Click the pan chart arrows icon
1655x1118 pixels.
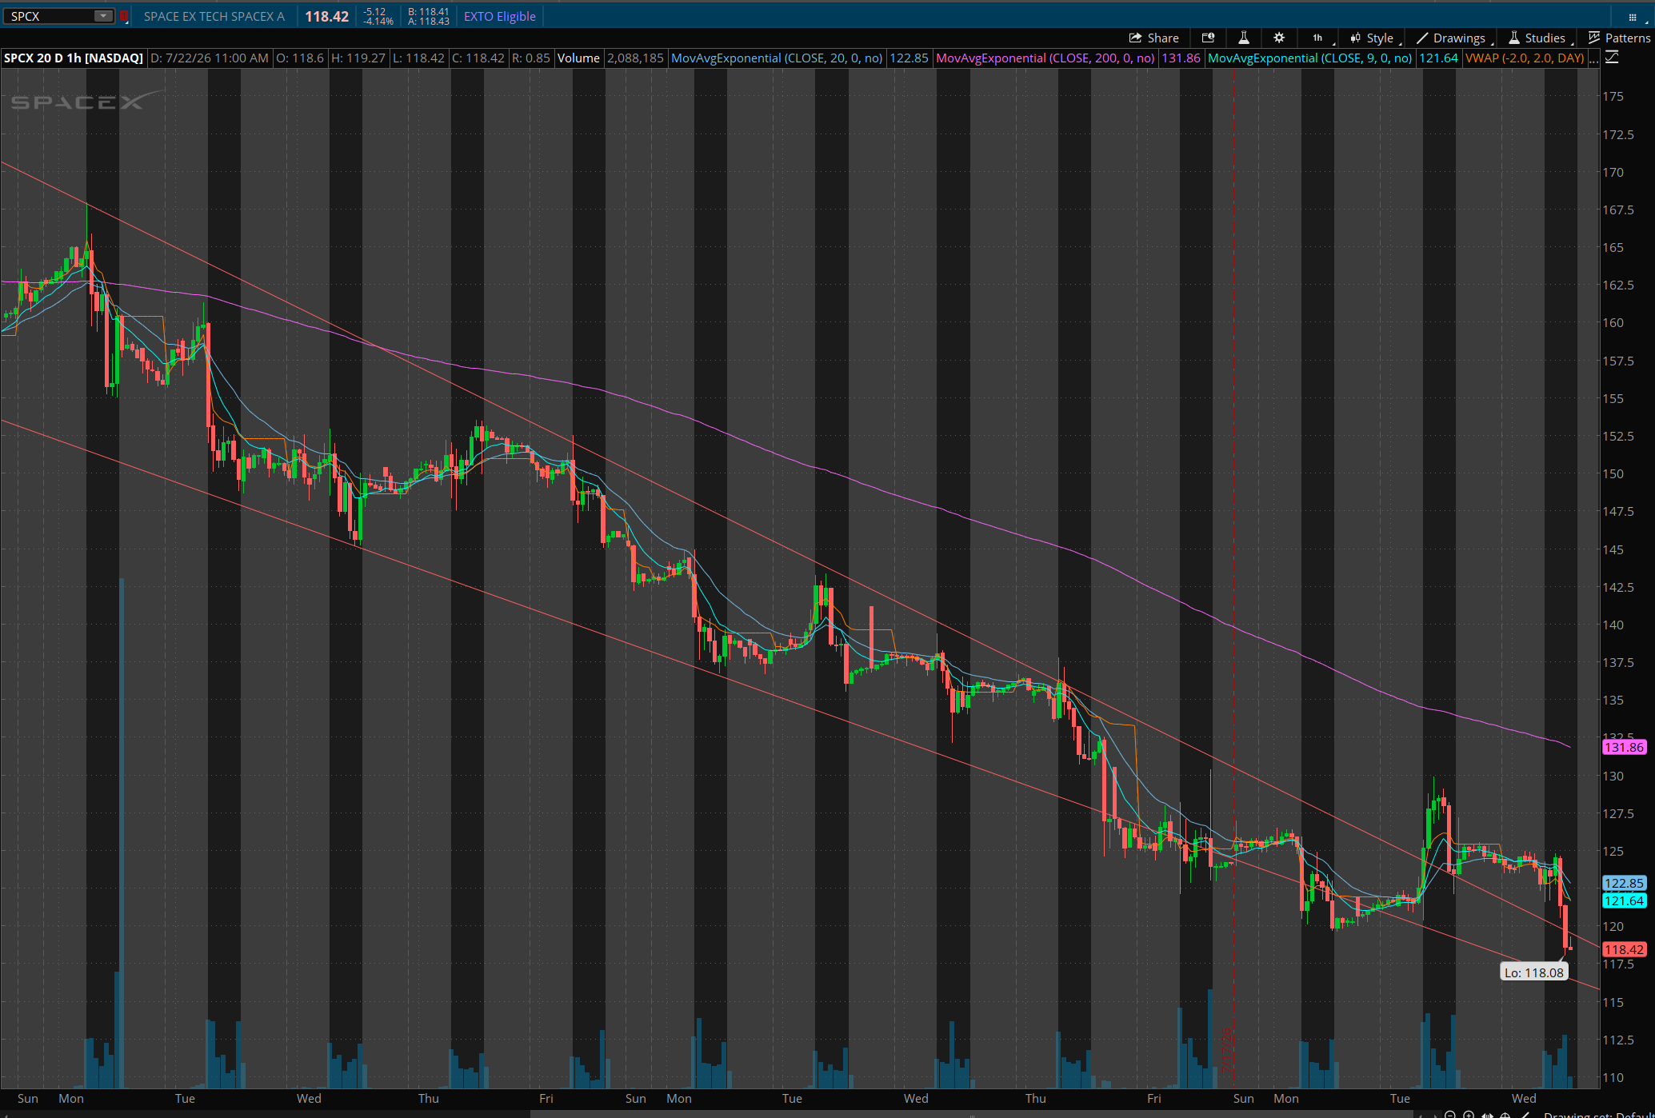[x=1487, y=1115]
